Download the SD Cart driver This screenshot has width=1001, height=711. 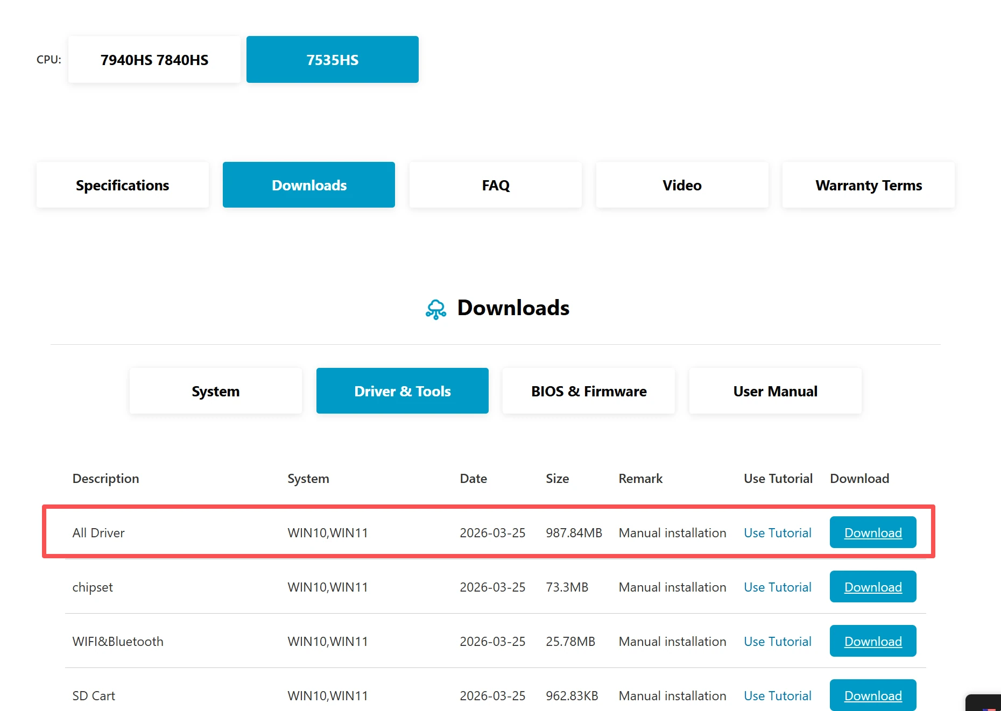(873, 695)
